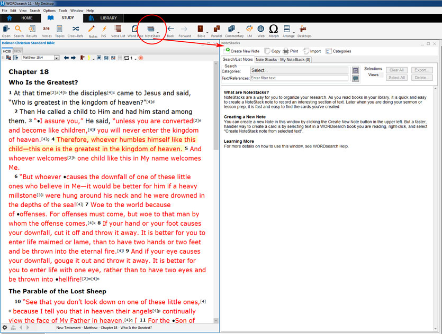Open the Morph omega tool

274,29
